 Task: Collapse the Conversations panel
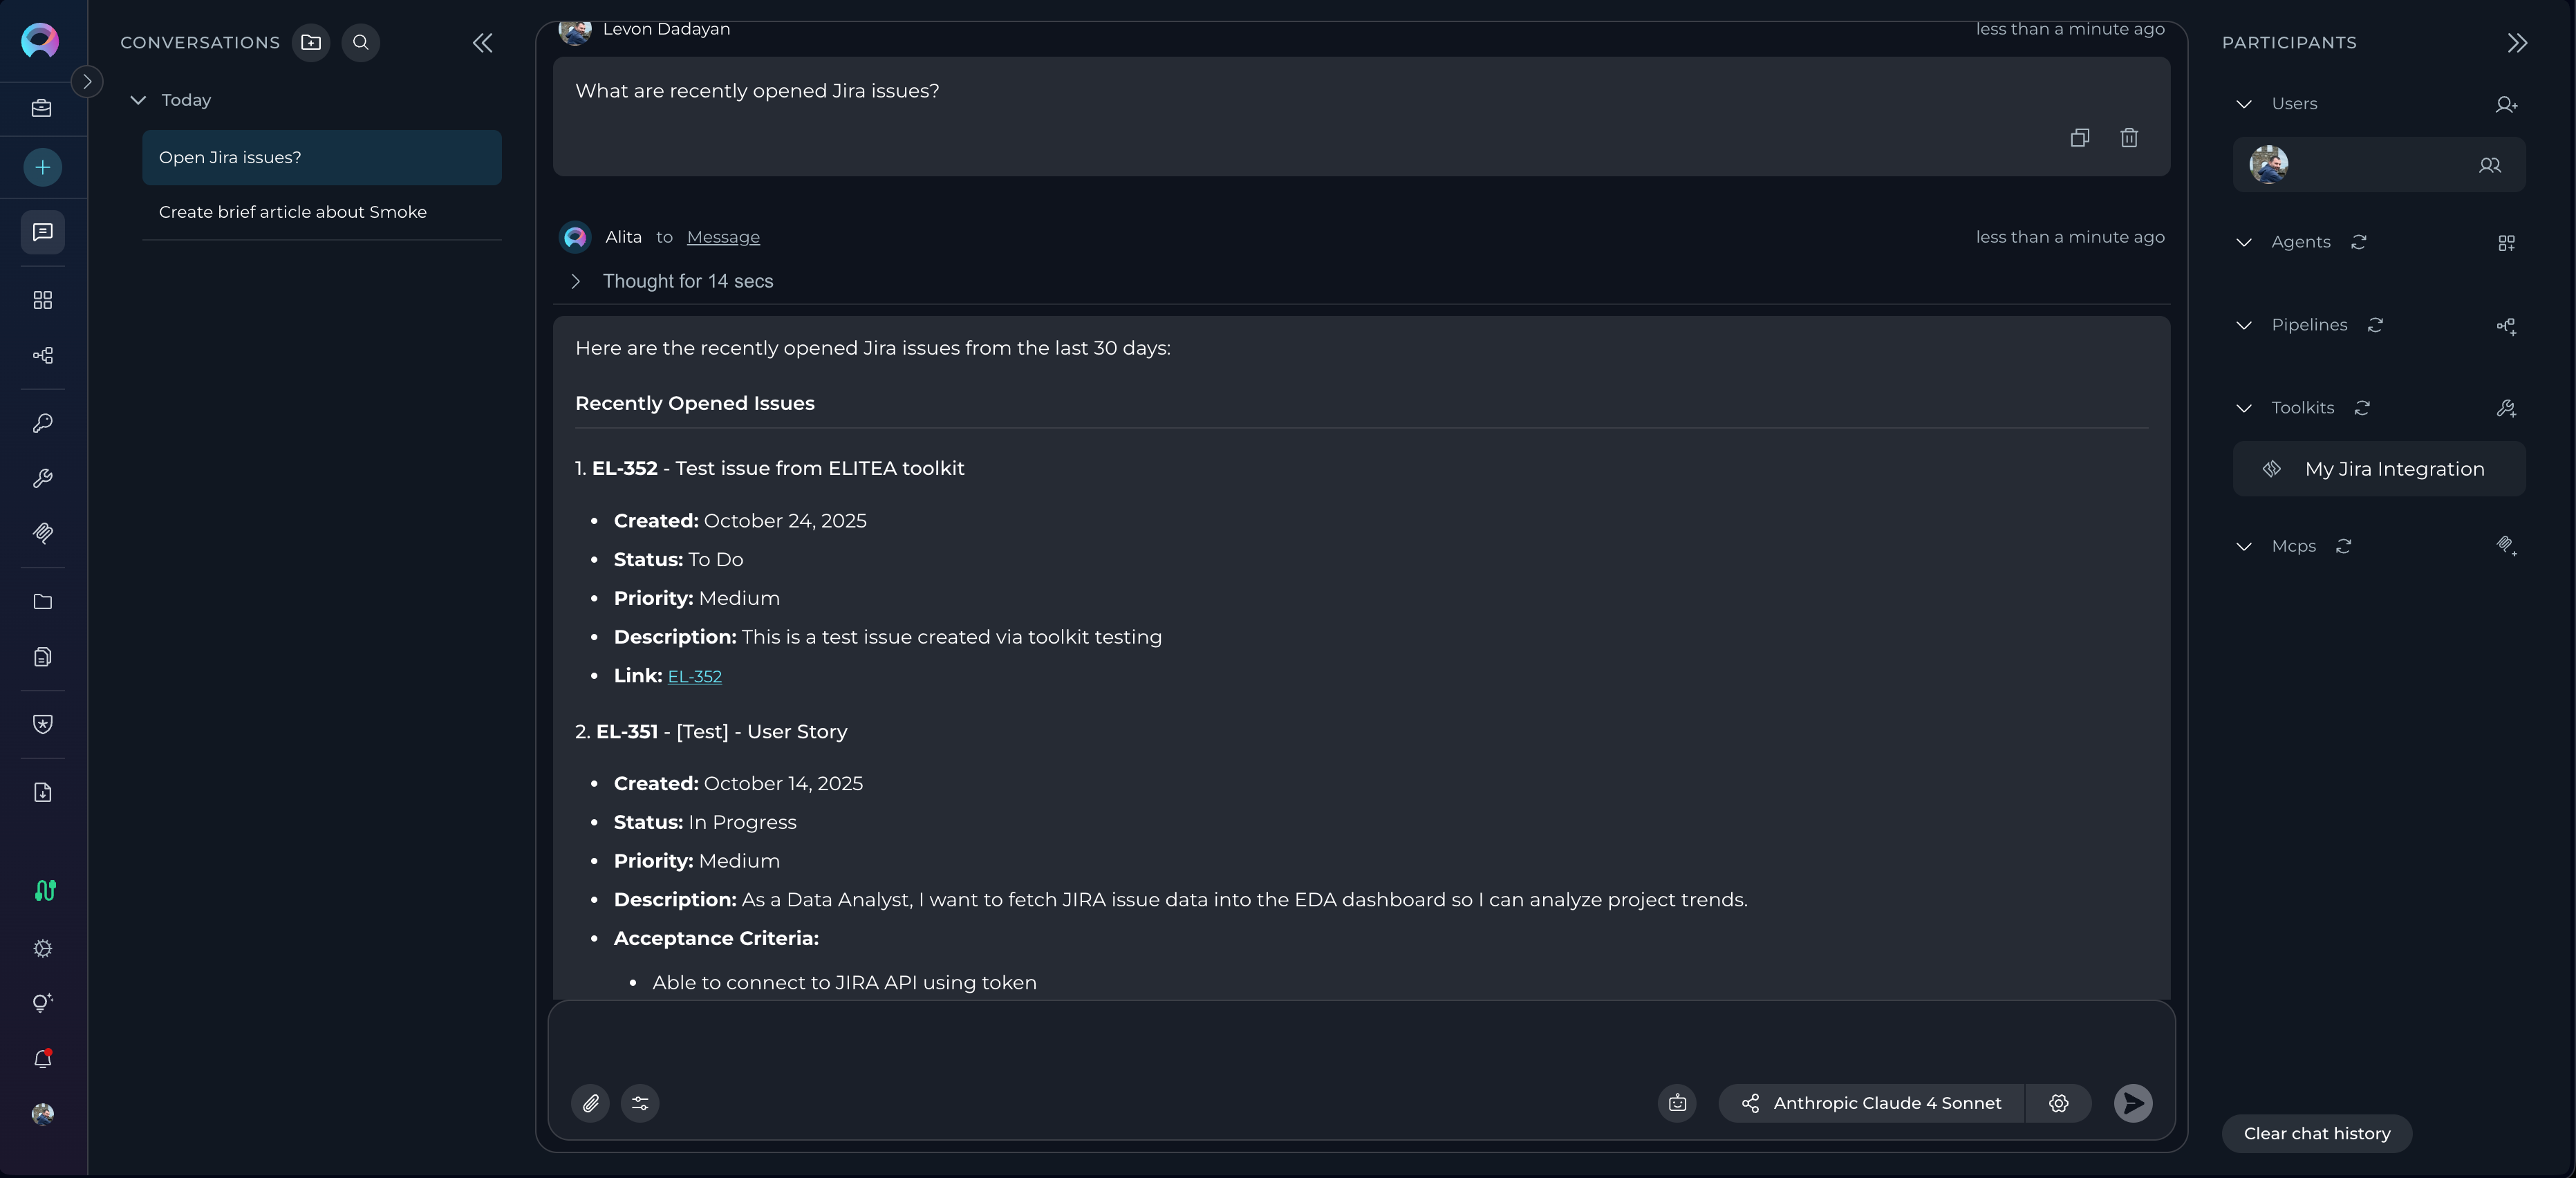[x=483, y=43]
